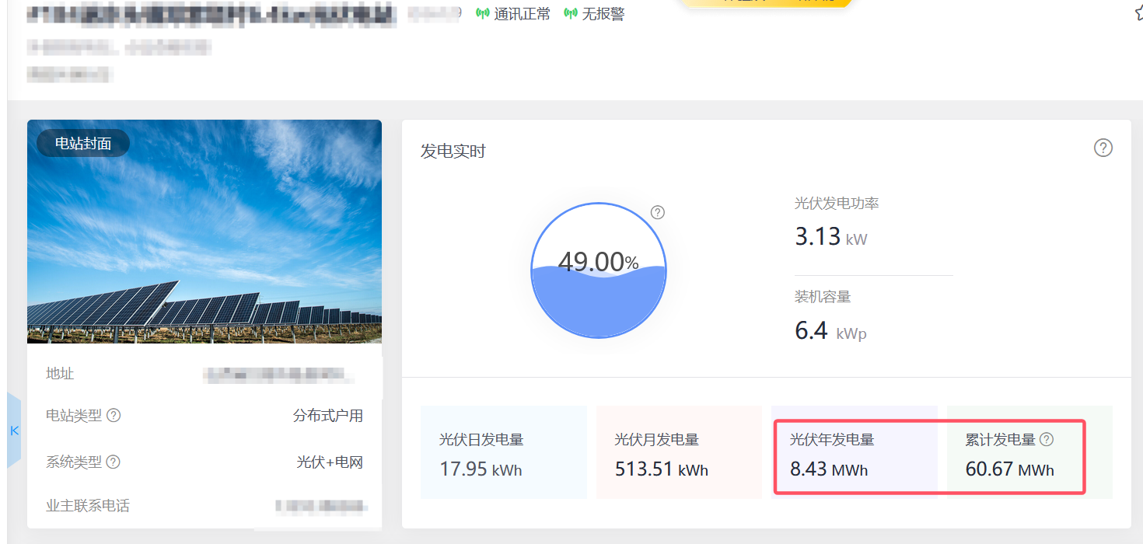Click the 电站封面 badge on the image
Image resolution: width=1143 pixels, height=544 pixels.
click(x=82, y=143)
